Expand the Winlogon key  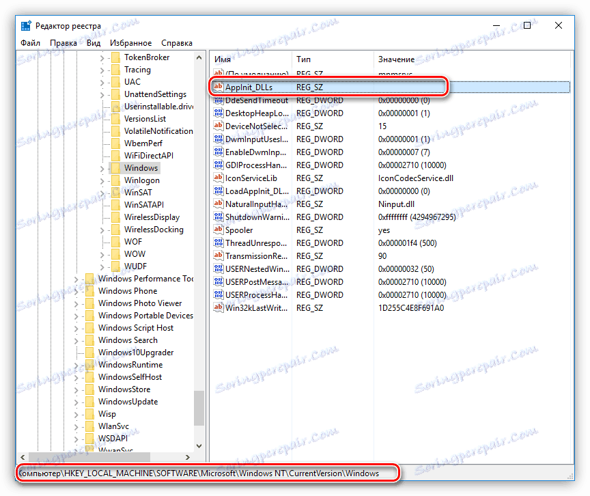point(102,181)
